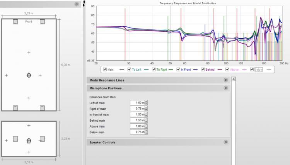290x165 pixels.
Task: Decrease the Below main distance
Action: pyautogui.click(x=146, y=134)
